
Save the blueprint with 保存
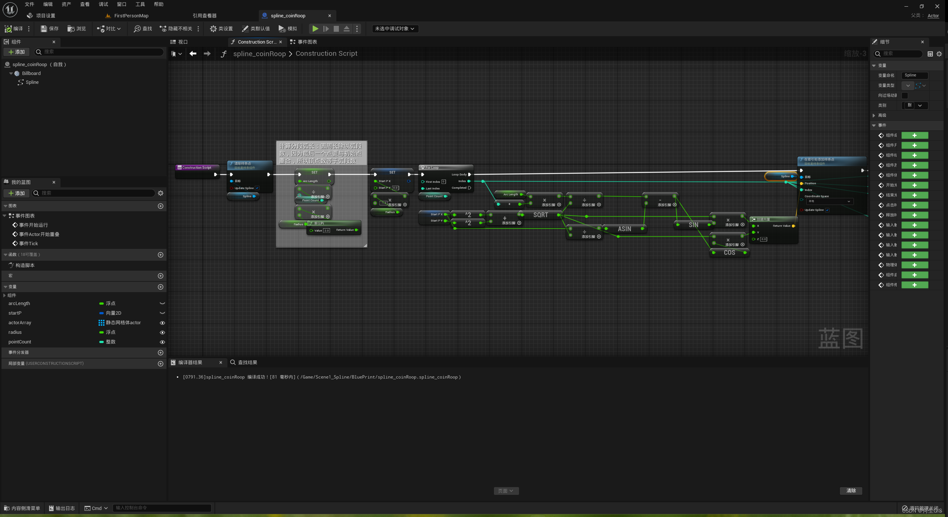(x=49, y=28)
